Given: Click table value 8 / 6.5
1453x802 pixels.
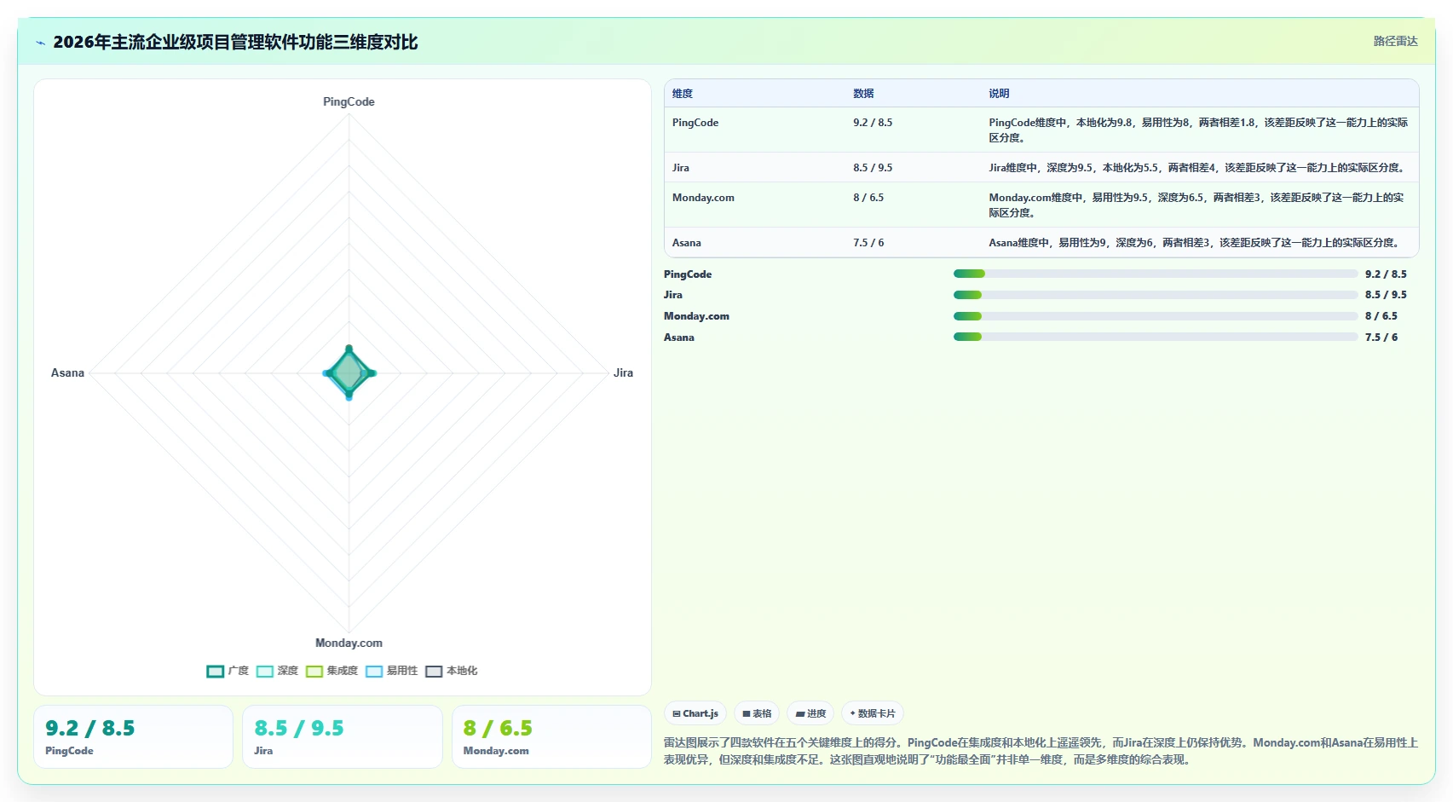Looking at the screenshot, I should [x=868, y=198].
